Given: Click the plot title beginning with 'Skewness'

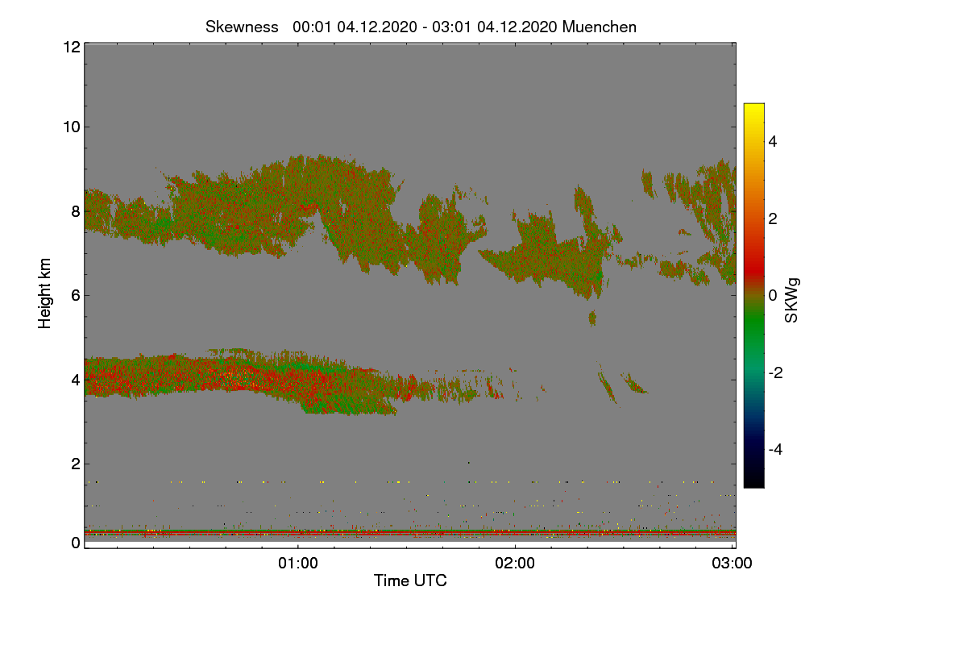Looking at the screenshot, I should [x=421, y=27].
